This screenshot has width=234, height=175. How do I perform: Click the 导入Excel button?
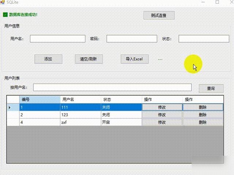pos(135,59)
